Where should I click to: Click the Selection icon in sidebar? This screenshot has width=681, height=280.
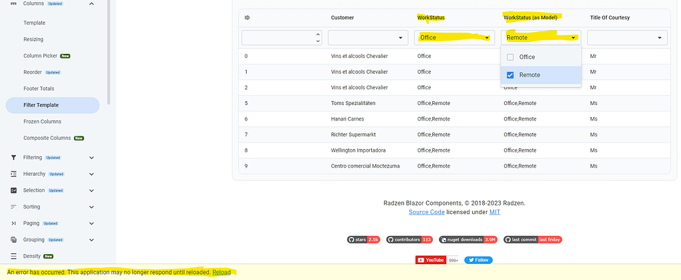pos(13,190)
